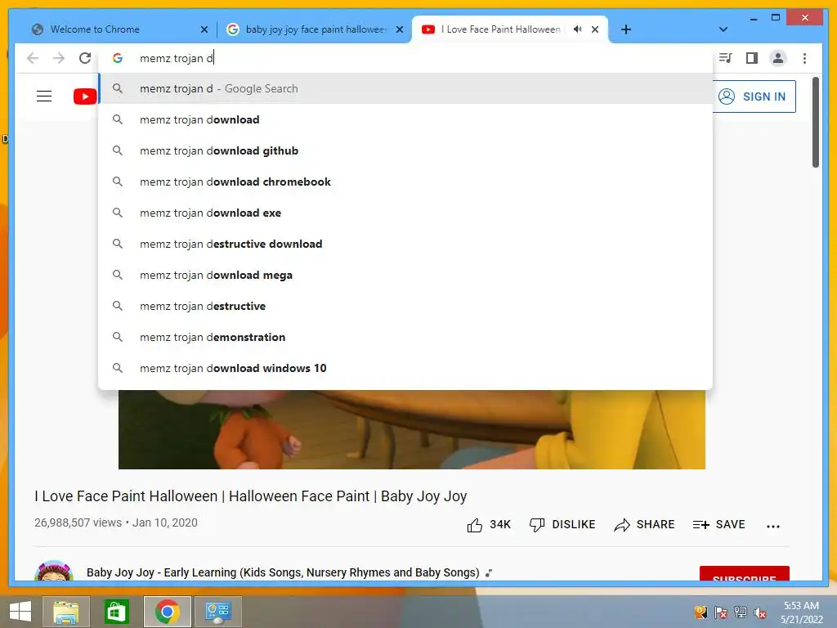Select 'memz trojan destructive download' suggestion
Screen dimensions: 837x628
(x=405, y=244)
